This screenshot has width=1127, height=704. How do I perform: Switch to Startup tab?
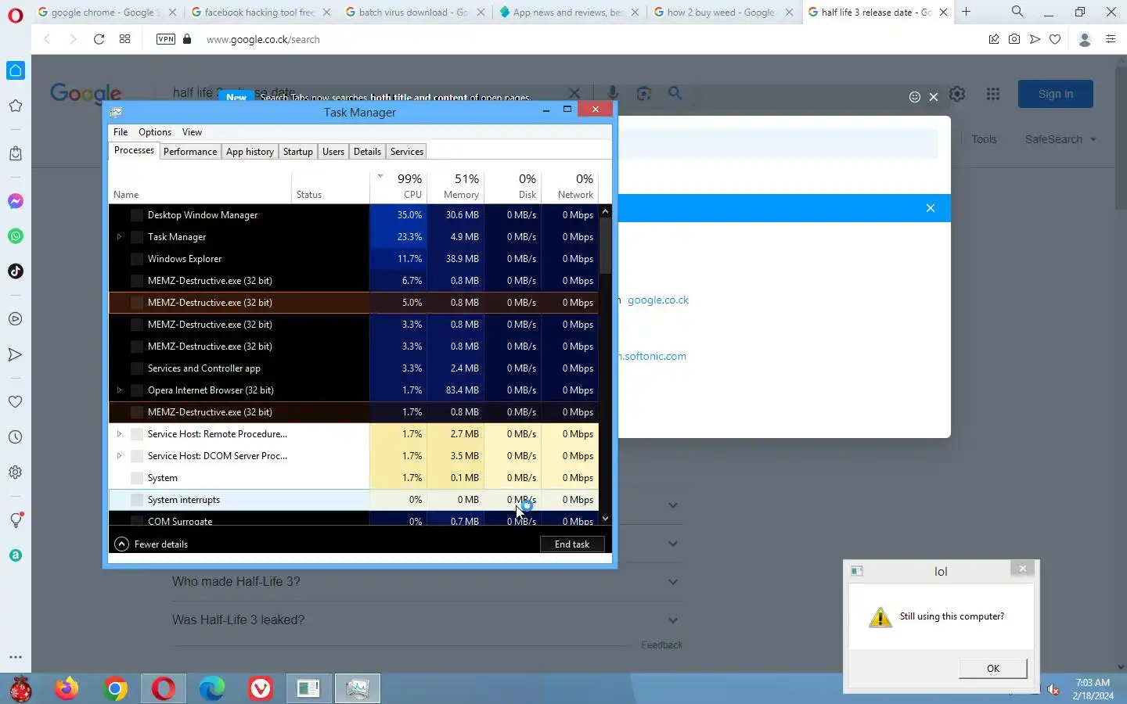point(298,152)
